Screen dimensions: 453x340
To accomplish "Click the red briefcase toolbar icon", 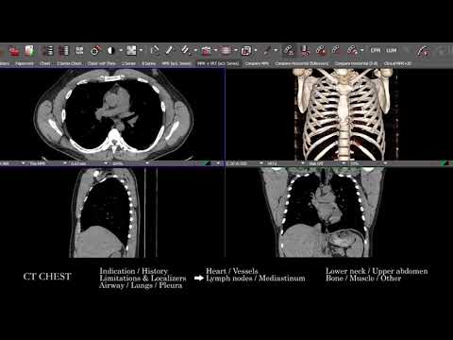I will tap(14, 51).
